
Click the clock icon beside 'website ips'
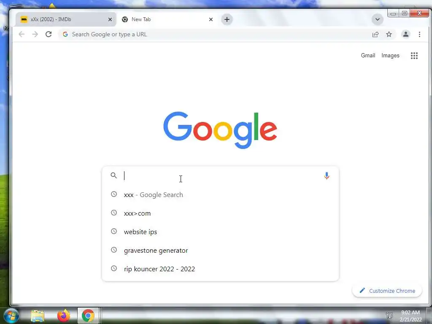(114, 231)
